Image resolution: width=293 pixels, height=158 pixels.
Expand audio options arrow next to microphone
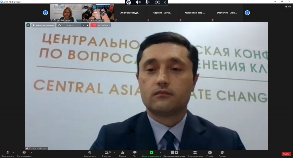tap(13, 153)
